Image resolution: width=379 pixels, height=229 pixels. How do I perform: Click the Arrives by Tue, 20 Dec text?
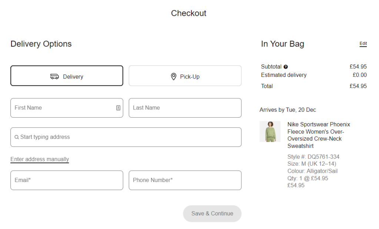pos(288,110)
